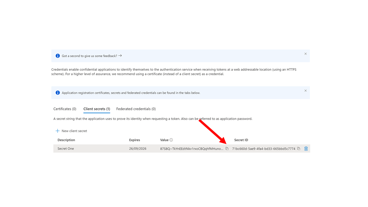368x207 pixels.
Task: Delete the Secret One client secret
Action: [306, 148]
